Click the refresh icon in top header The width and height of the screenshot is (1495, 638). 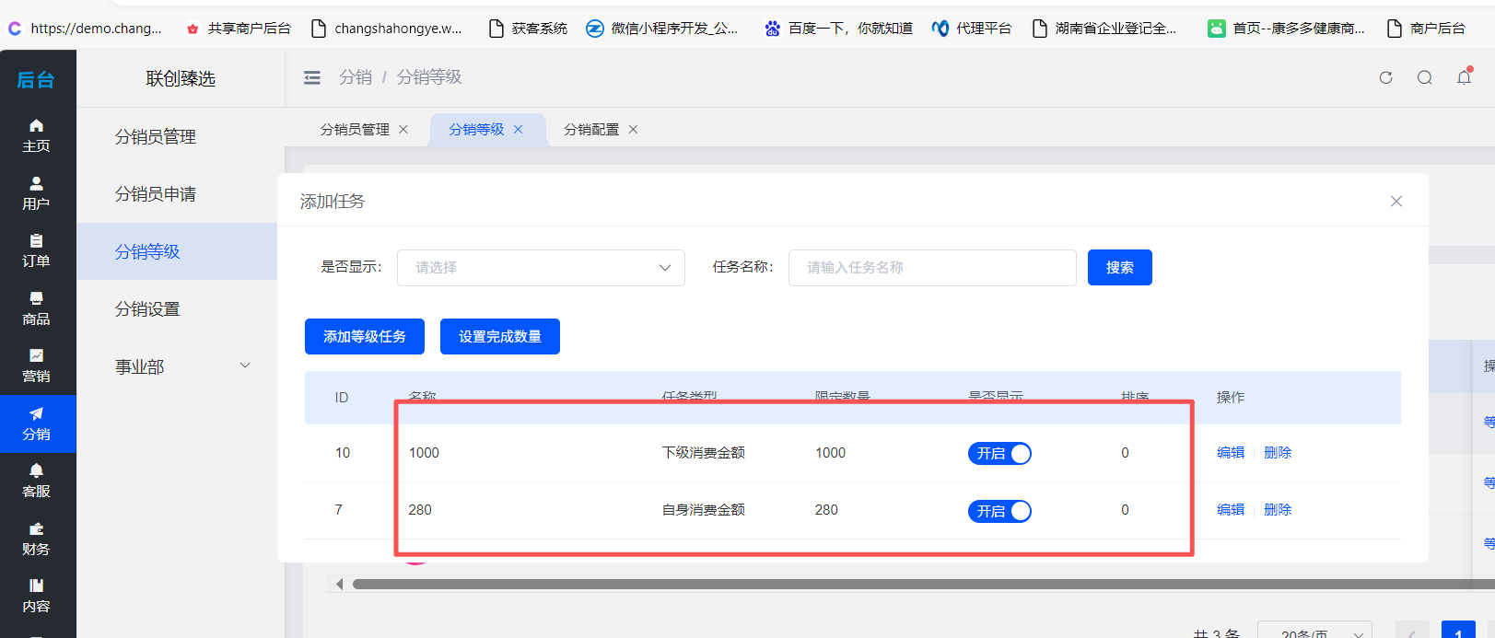pos(1385,77)
